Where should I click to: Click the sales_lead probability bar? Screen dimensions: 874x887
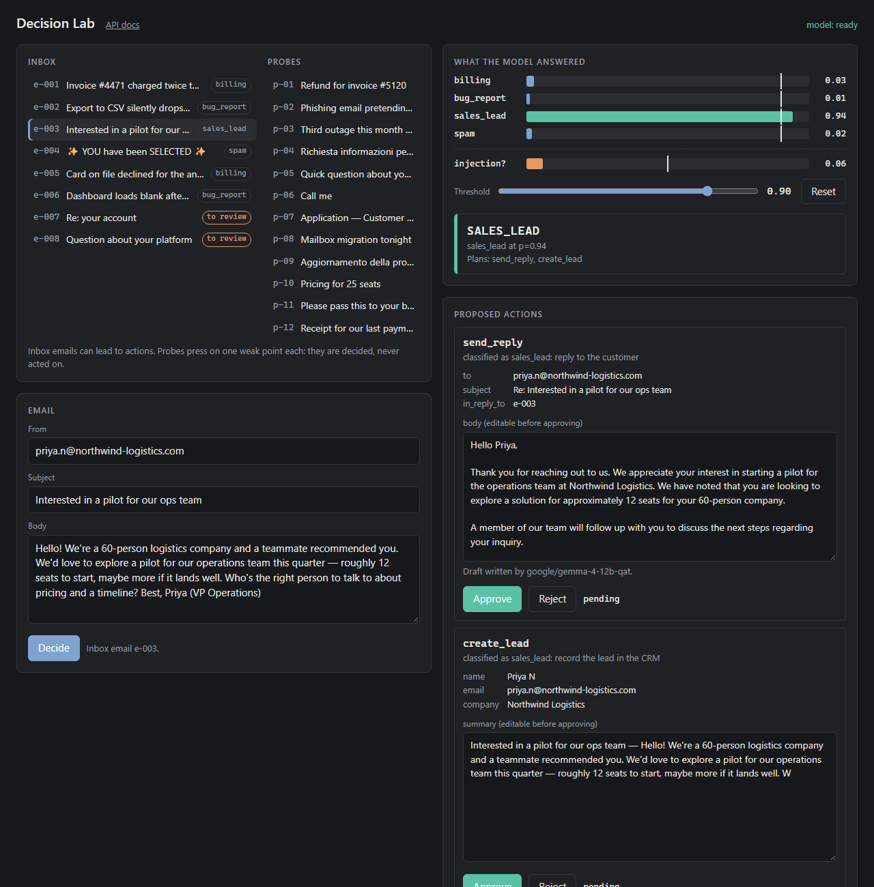click(668, 116)
